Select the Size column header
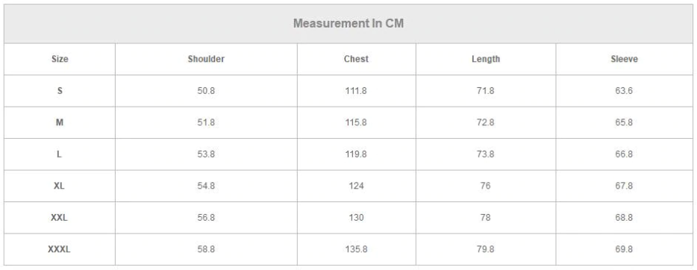This screenshot has height=270, width=697. click(x=60, y=59)
